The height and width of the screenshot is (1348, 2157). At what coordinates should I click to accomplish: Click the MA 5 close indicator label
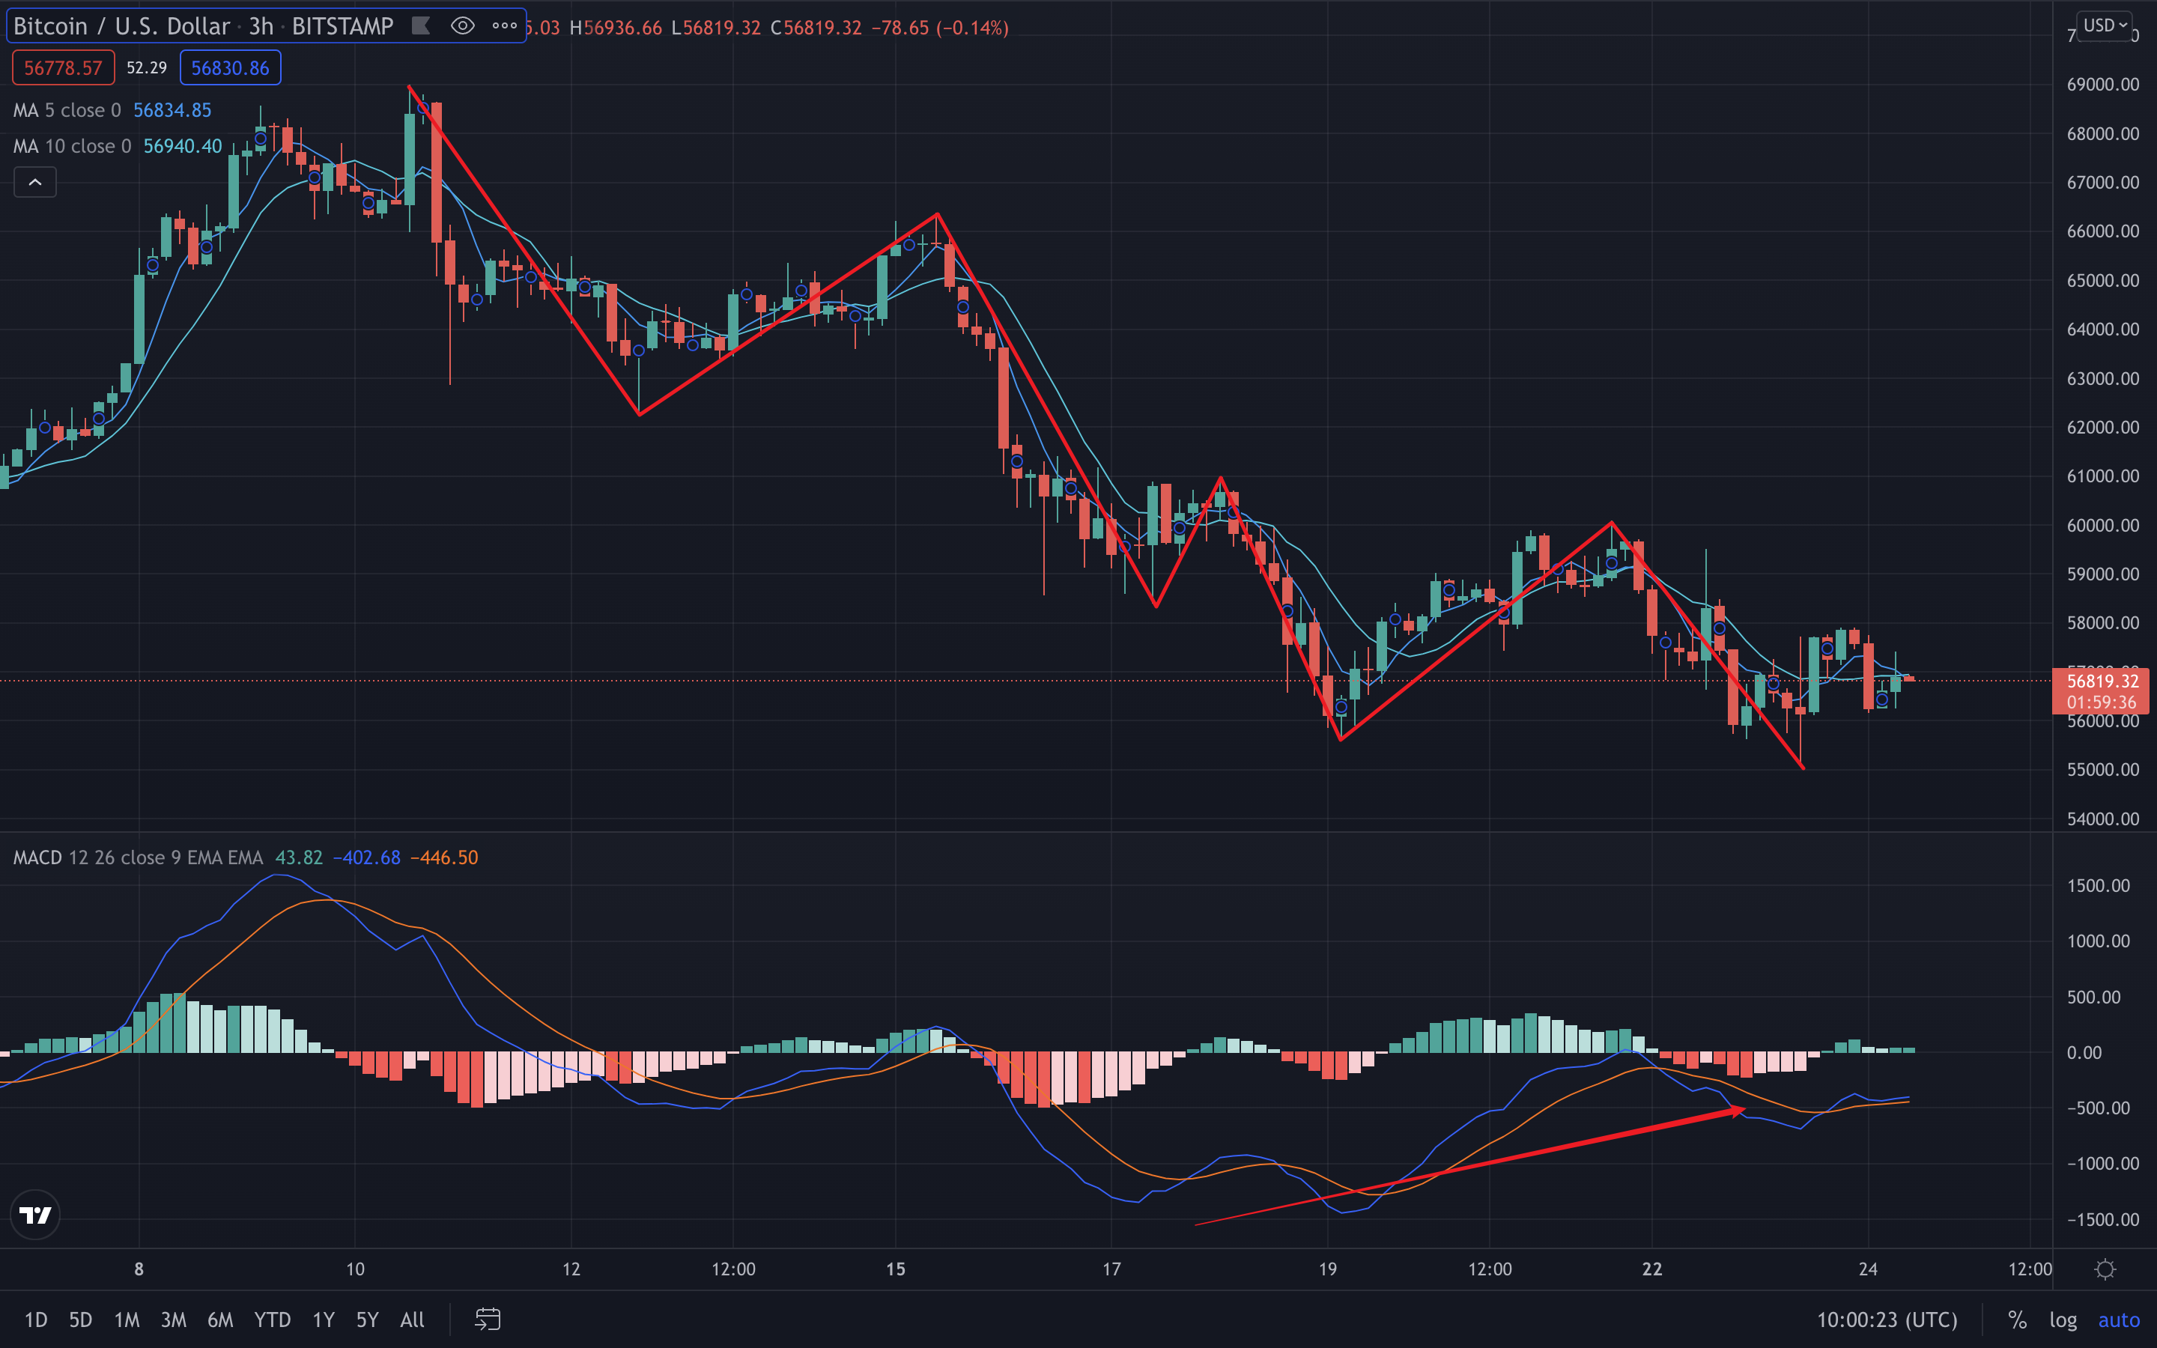point(67,111)
